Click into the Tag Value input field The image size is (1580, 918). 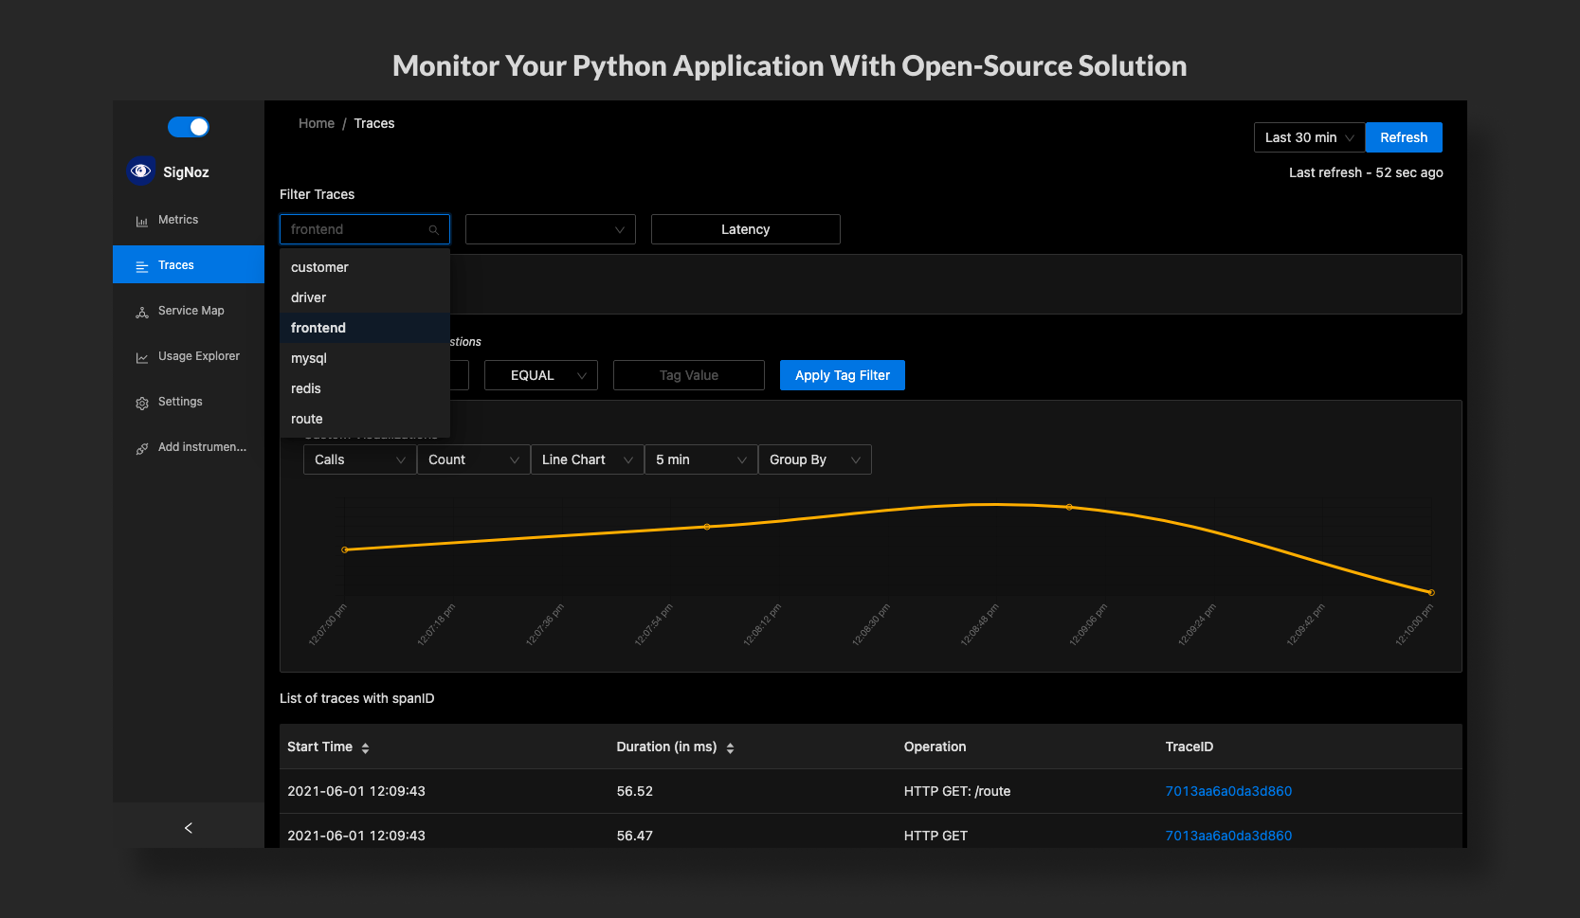688,375
